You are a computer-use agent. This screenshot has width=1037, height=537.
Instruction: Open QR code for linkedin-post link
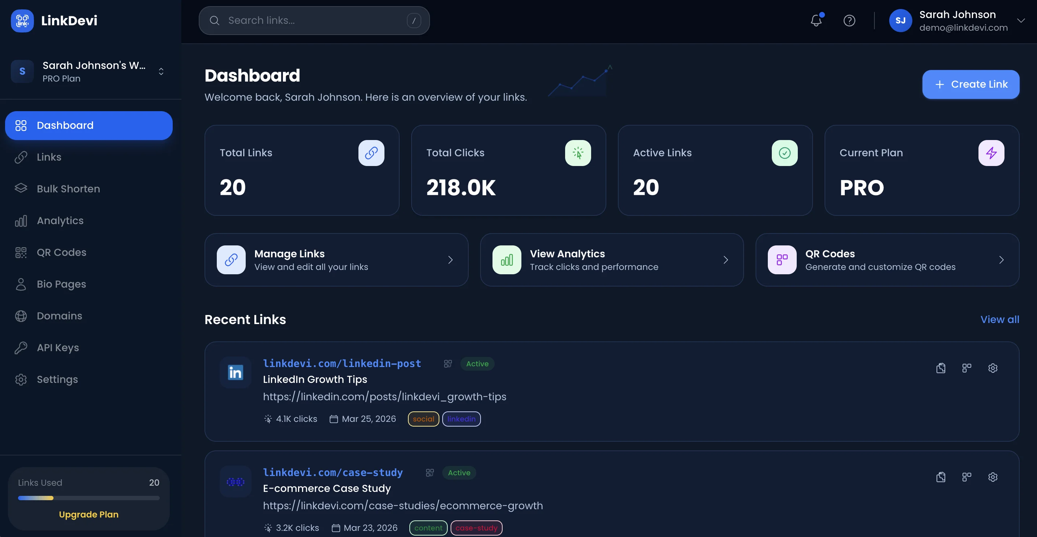967,368
